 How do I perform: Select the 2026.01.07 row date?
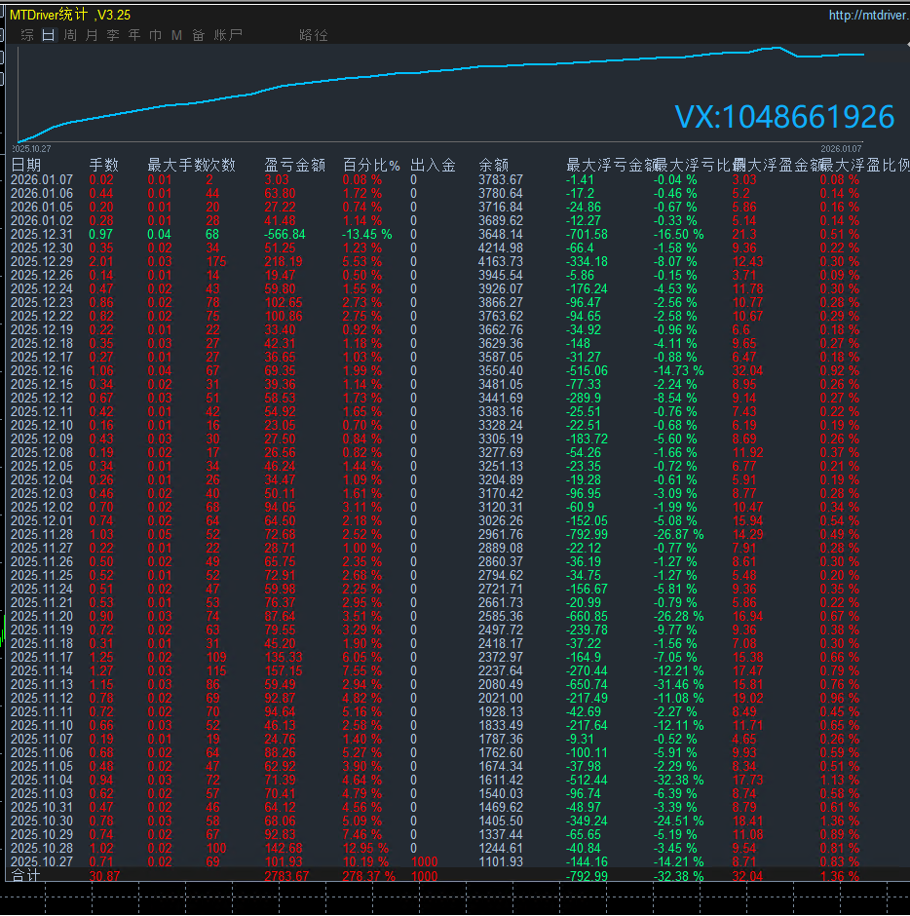[42, 180]
